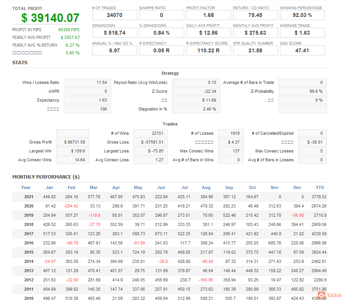Select the YTD column header
Screen dimensions: 345x301
[320, 187]
